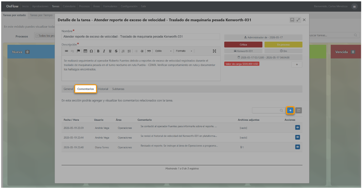Expand the task detail dialog to fullscreen

(x=298, y=20)
